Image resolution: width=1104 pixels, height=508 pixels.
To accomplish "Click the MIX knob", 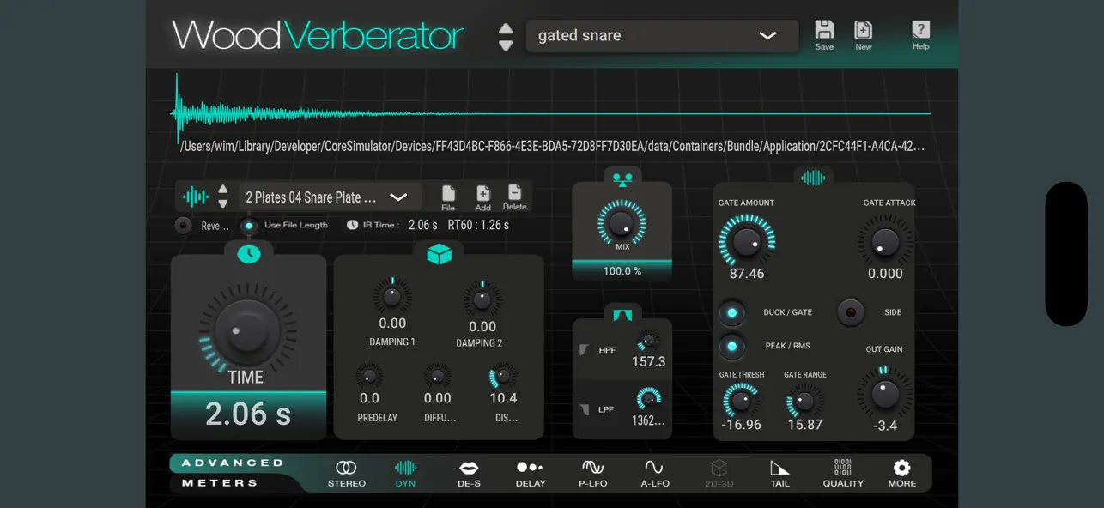I will tap(622, 223).
